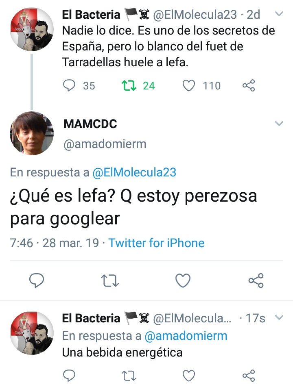Open @amadomierm link in the last reply
The height and width of the screenshot is (387, 293).
(x=186, y=336)
